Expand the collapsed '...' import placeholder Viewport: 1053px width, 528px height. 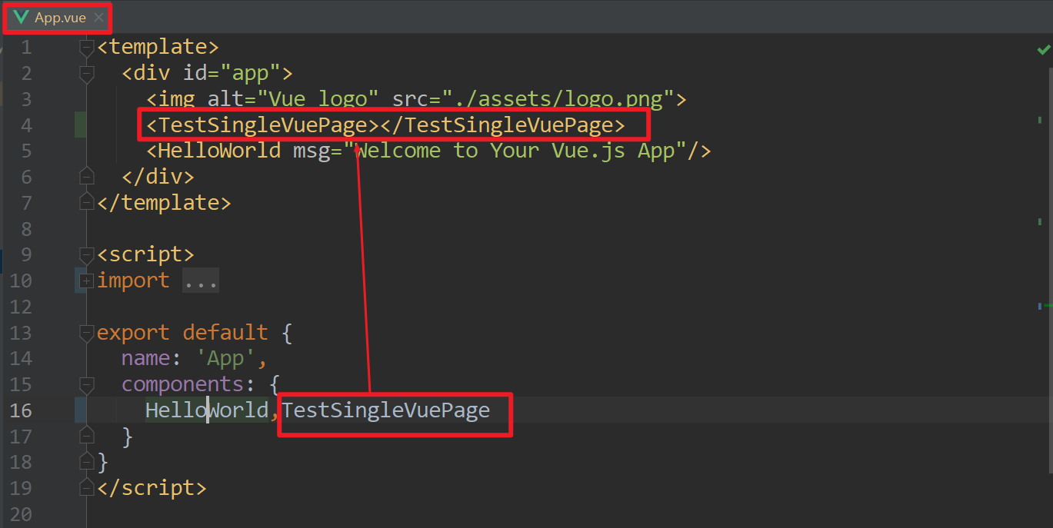[201, 281]
